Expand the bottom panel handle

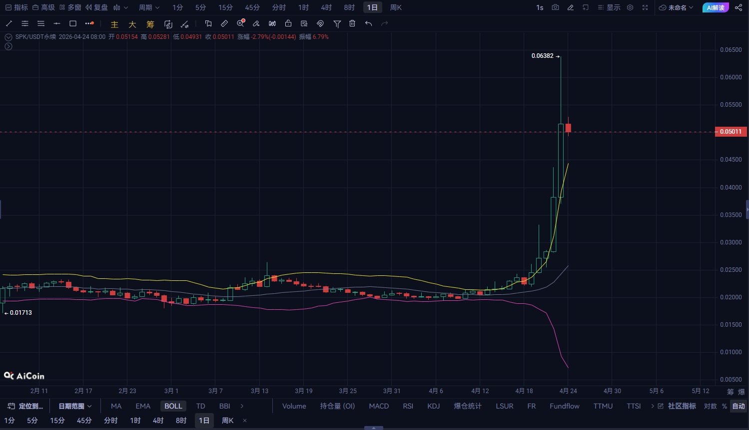[374, 428]
